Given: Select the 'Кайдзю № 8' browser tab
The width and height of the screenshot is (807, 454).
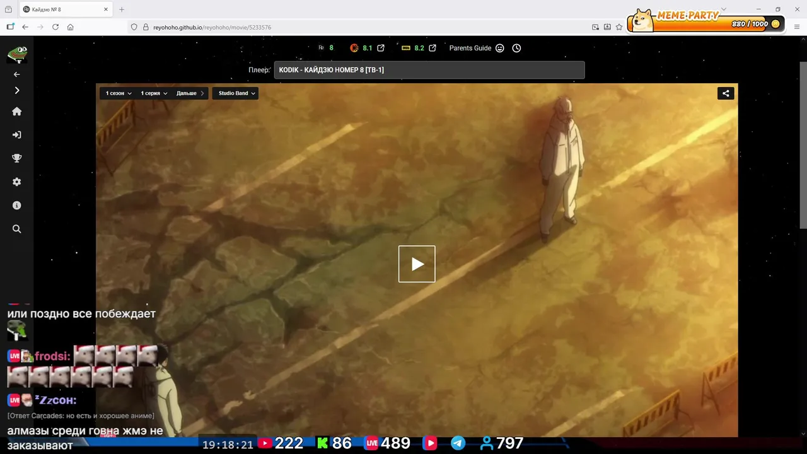Looking at the screenshot, I should point(65,9).
